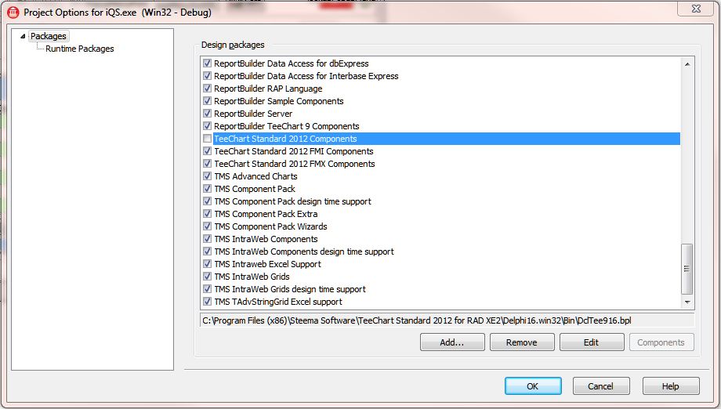Click the Add... button
The width and height of the screenshot is (721, 409).
[452, 342]
